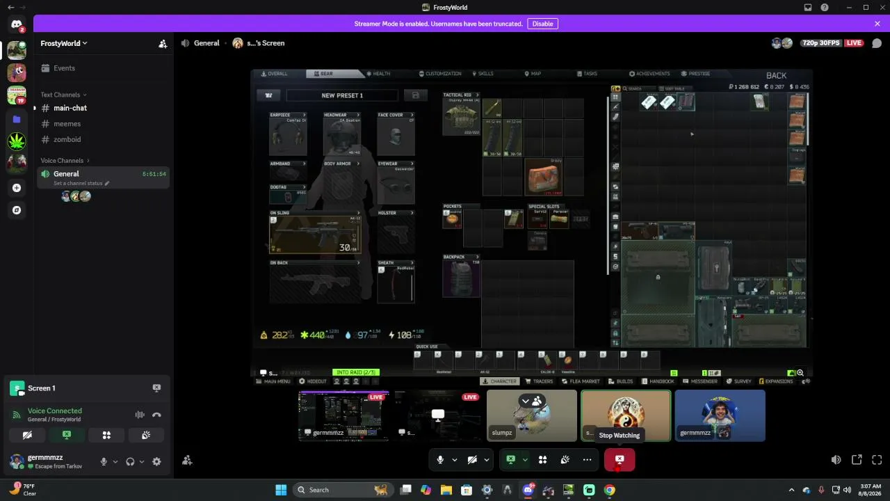
Task: Disable Streamer Mode from the banner
Action: (542, 24)
